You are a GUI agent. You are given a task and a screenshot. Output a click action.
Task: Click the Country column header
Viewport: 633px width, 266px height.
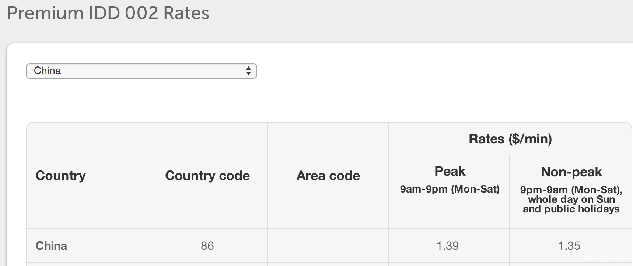[61, 176]
